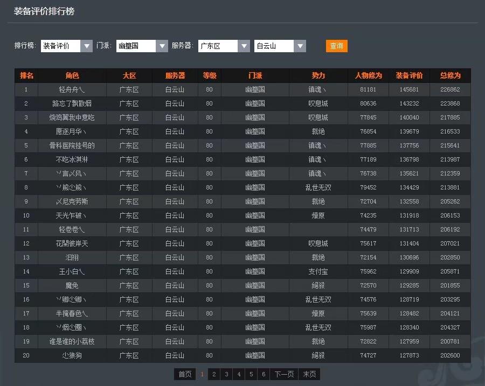Click the 支付宝 faction in row 14

click(x=318, y=271)
